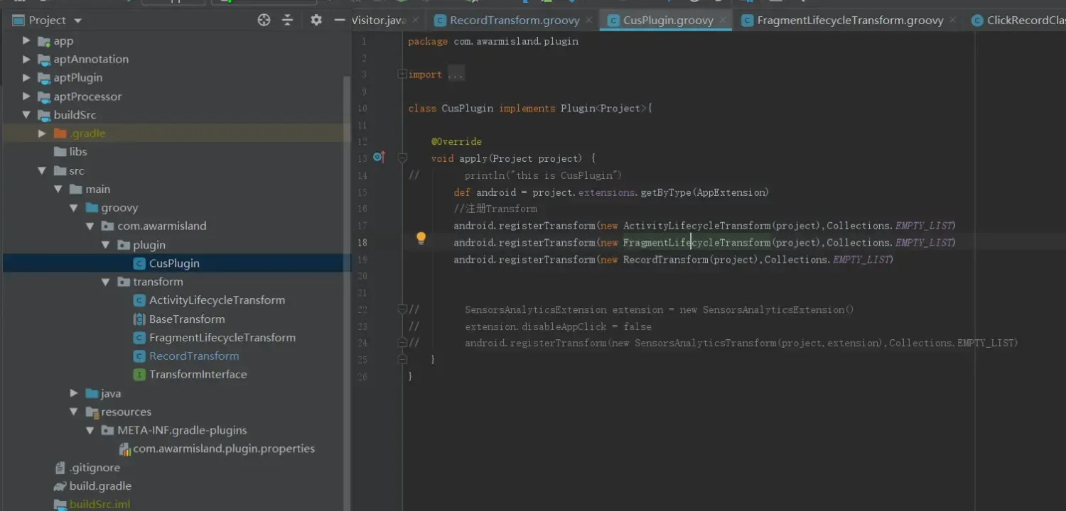This screenshot has width=1066, height=511.
Task: Close the CusPlugin.groovy tab
Action: pyautogui.click(x=723, y=21)
